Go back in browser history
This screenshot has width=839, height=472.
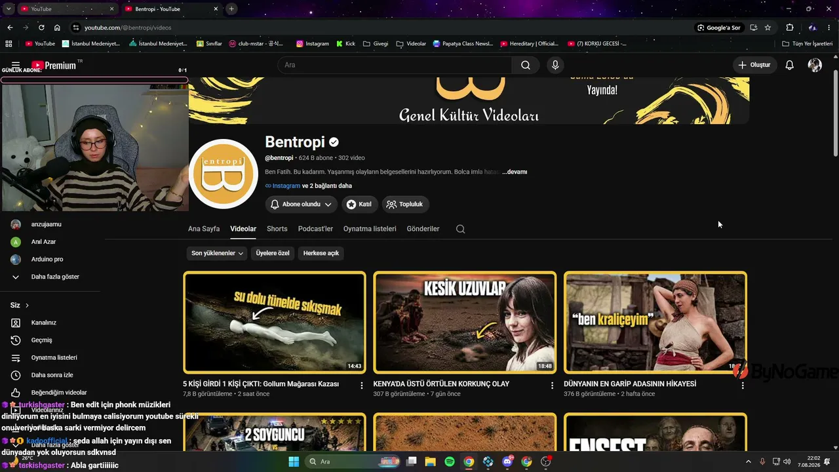point(10,28)
